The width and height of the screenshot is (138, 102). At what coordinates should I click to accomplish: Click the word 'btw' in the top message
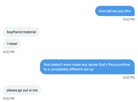(x=128, y=11)
